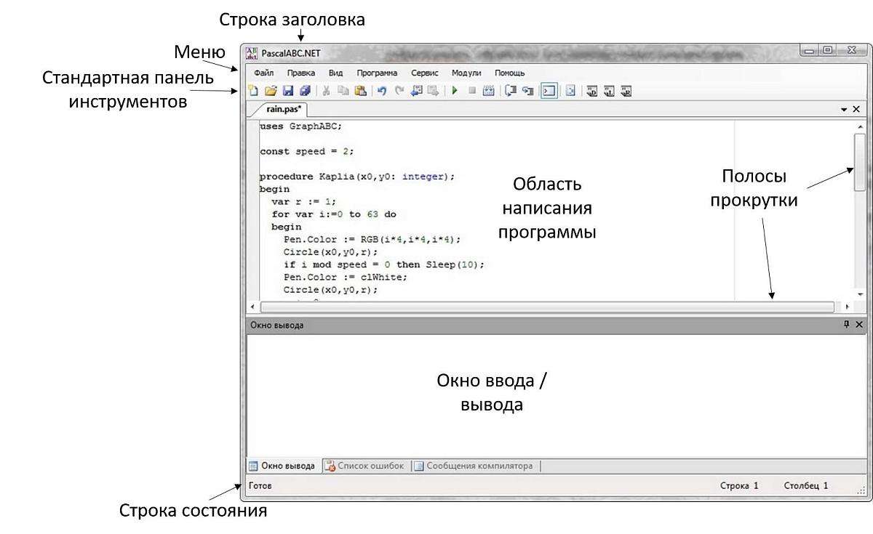873x534 pixels.
Task: Switch to the Список ошибок tab
Action: pyautogui.click(x=364, y=466)
